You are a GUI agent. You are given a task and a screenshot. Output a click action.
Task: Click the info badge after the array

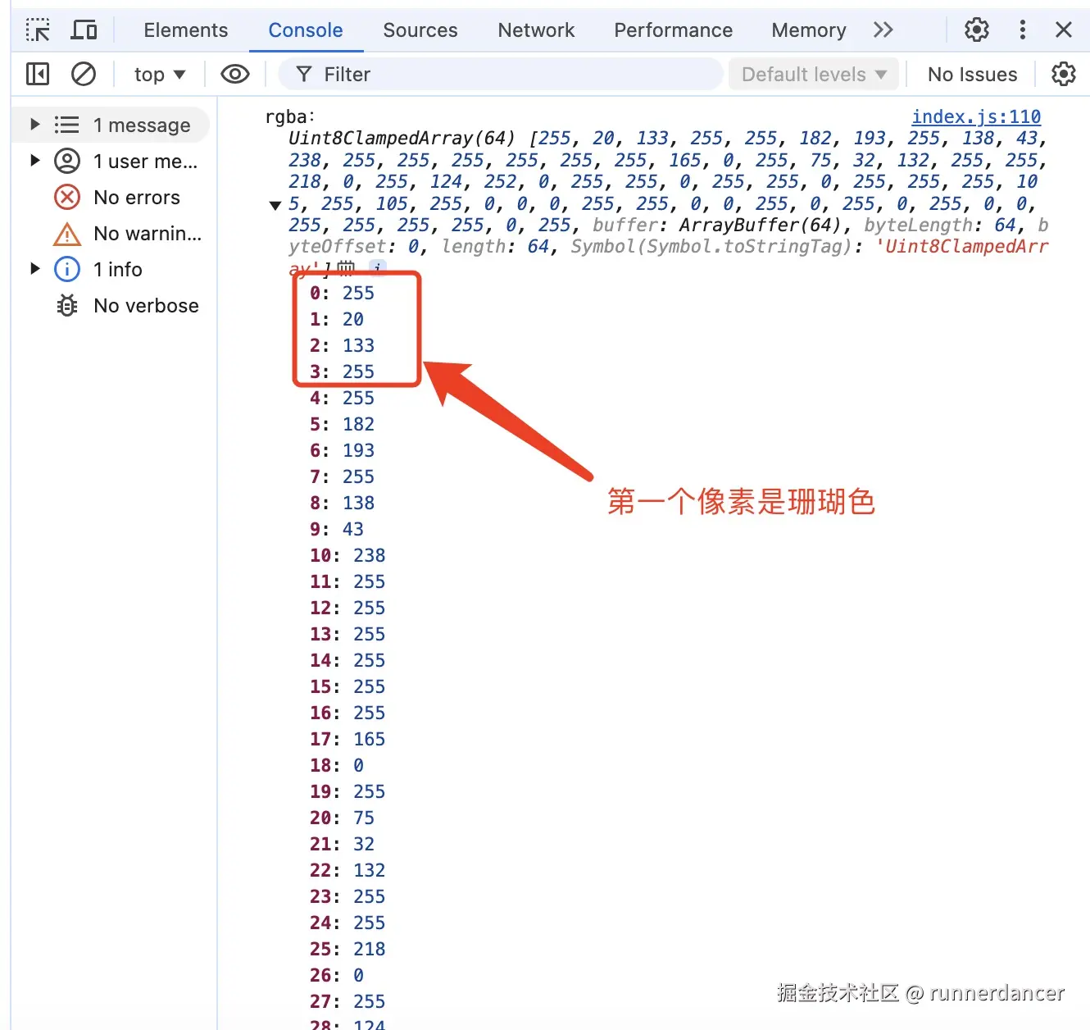click(x=377, y=267)
